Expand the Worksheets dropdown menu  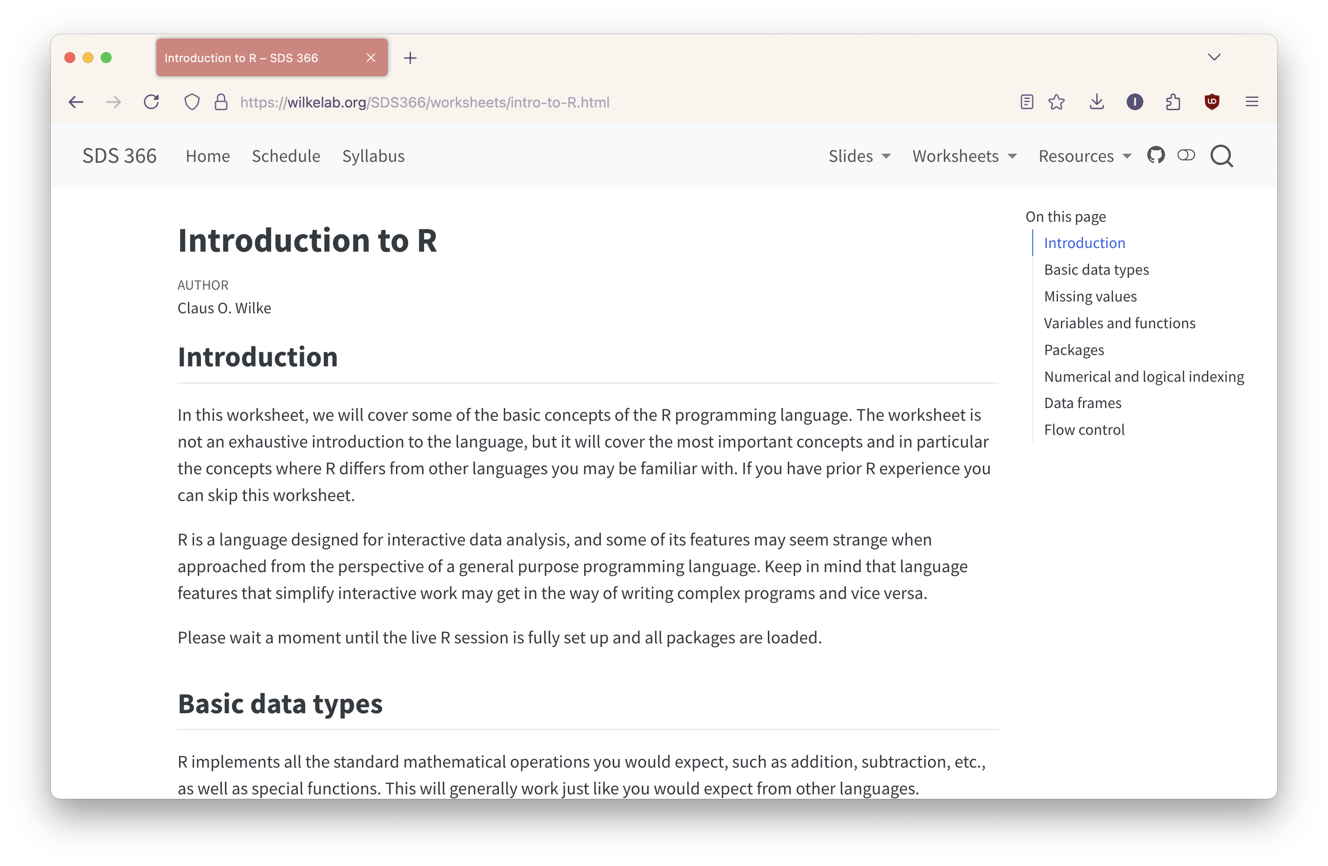click(x=964, y=156)
